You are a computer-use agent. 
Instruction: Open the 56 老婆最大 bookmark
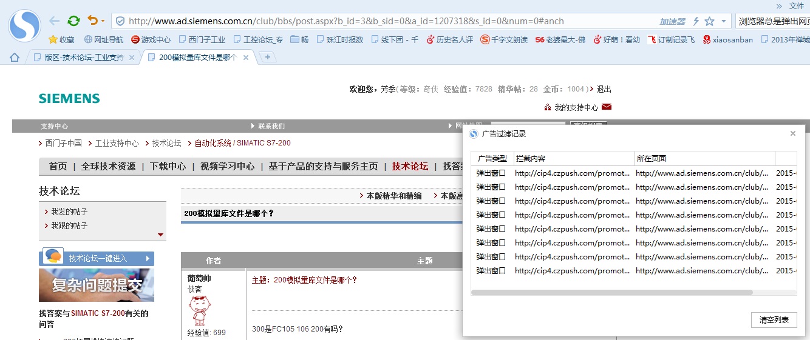(x=560, y=39)
